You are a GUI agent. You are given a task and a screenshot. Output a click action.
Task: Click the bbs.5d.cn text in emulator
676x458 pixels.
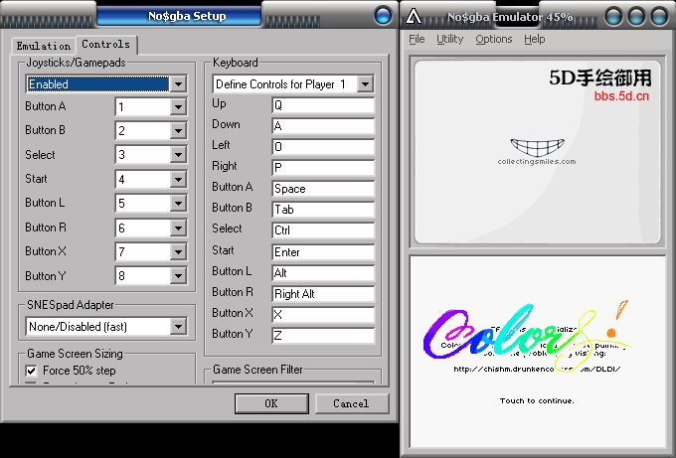621,95
